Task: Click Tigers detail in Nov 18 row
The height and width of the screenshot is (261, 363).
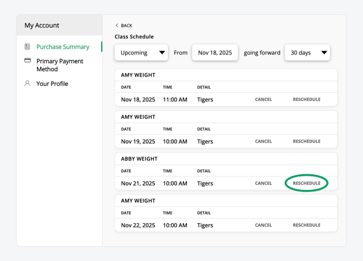Action: click(205, 100)
